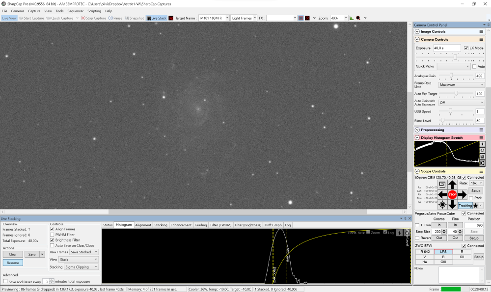This screenshot has width=491, height=292.
Task: Uncheck the Align Frames option
Action: pyautogui.click(x=53, y=229)
